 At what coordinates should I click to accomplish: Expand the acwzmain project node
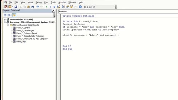[5, 19]
